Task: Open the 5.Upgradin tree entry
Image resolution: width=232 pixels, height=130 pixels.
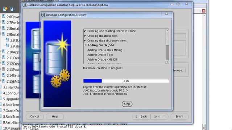Action: [x=11, y=99]
